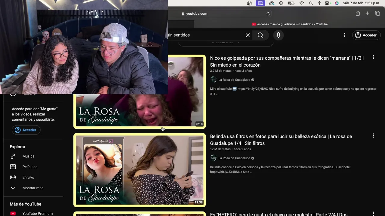Click channel avatar under Nico video
The width and height of the screenshot is (385, 216).
[213, 79]
